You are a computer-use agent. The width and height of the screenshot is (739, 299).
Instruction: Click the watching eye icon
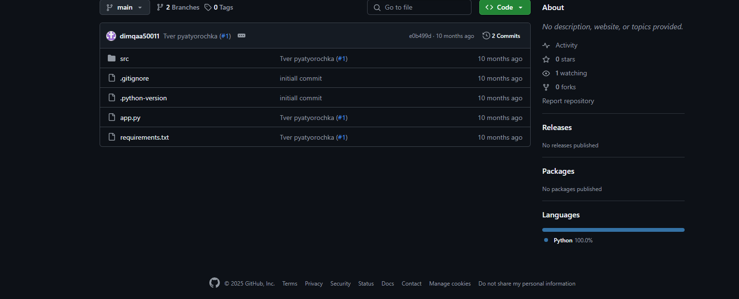(x=546, y=73)
